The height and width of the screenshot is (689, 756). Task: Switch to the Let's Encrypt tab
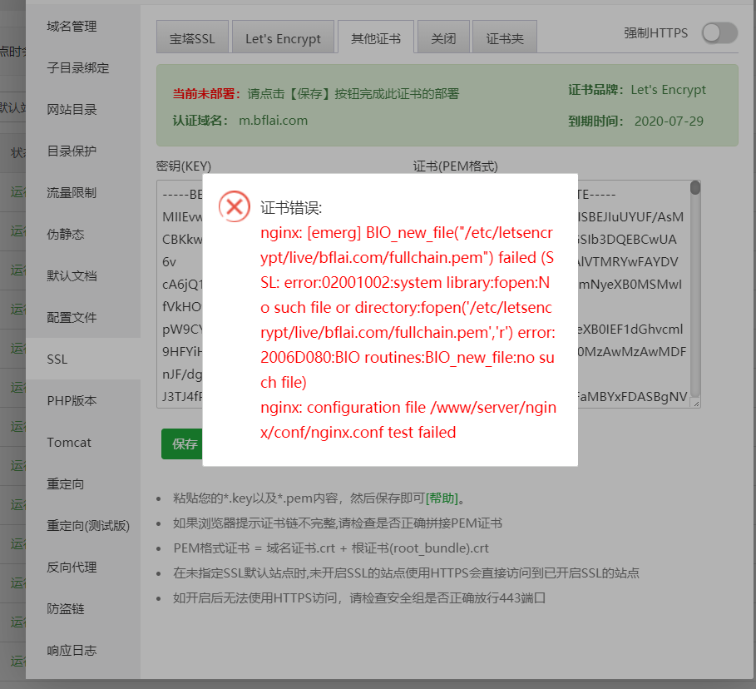click(283, 37)
